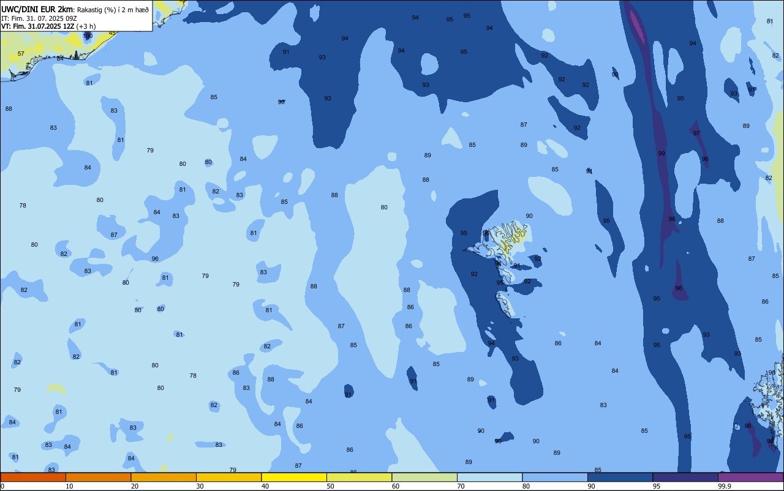Click the light blue 80–90 legend swatch
Image resolution: width=784 pixels, height=491 pixels.
click(x=555, y=477)
